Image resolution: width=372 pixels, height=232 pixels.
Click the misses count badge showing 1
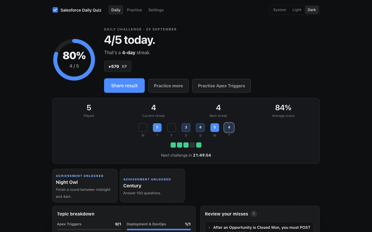tap(254, 214)
